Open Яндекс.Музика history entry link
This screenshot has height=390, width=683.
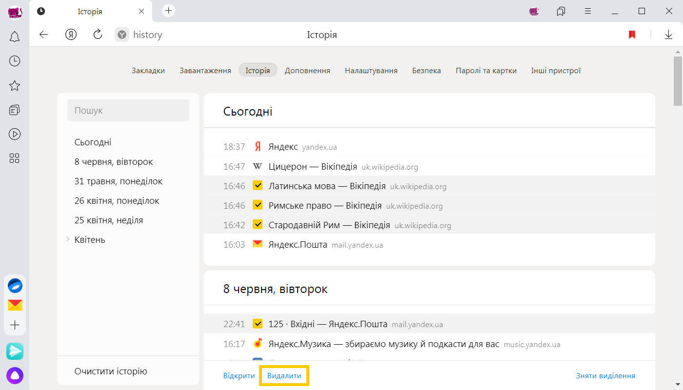pyautogui.click(x=384, y=344)
